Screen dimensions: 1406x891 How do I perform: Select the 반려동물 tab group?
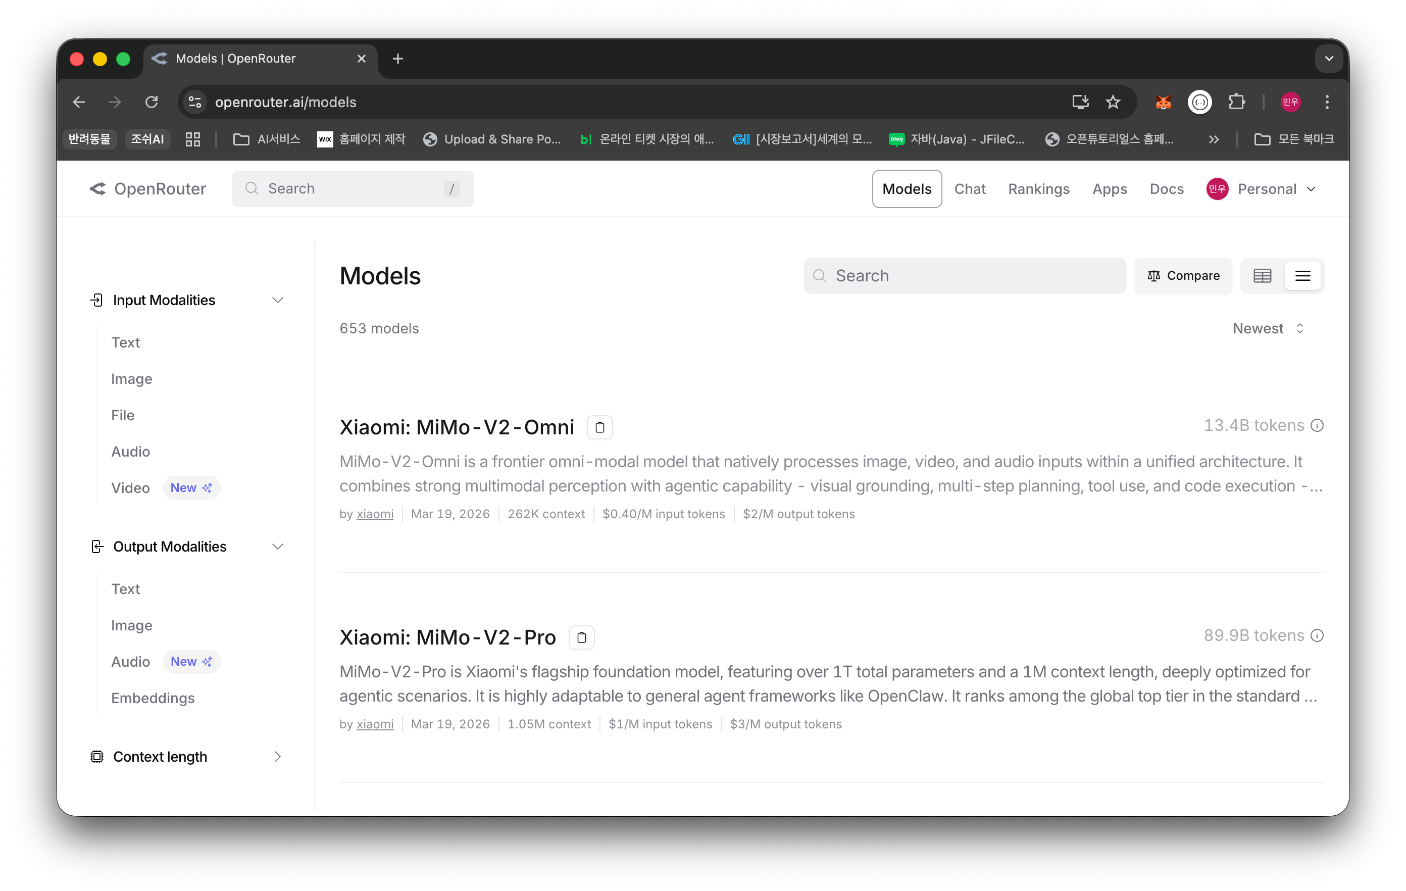(x=89, y=139)
